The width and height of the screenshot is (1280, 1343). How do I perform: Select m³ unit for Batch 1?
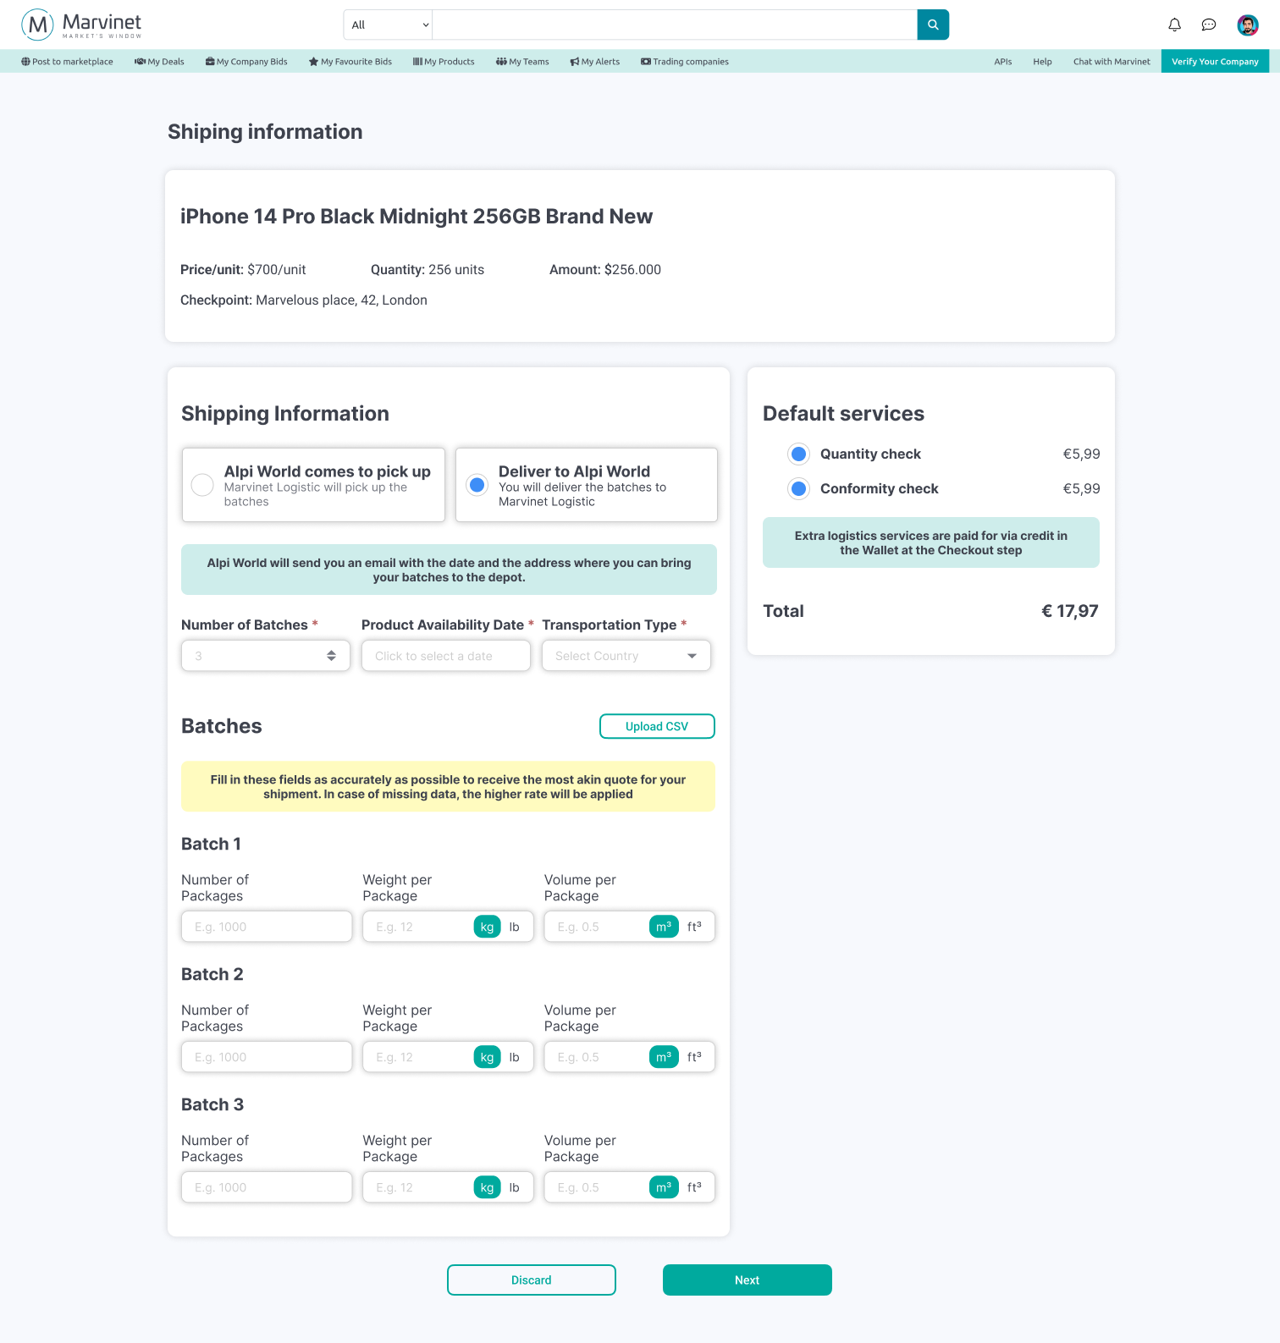coord(664,927)
